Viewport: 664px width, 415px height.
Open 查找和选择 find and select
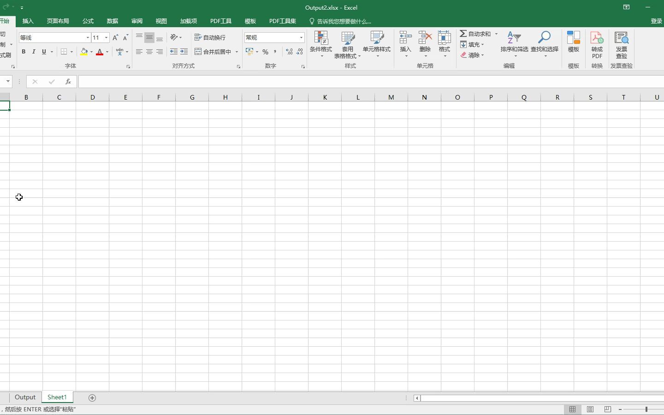click(545, 45)
